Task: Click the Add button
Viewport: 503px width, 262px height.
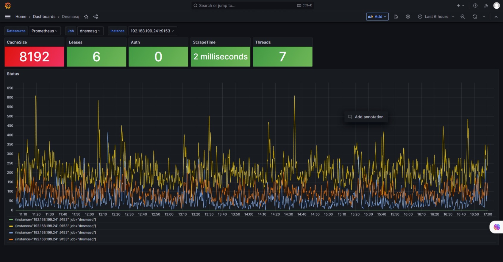Action: click(377, 17)
